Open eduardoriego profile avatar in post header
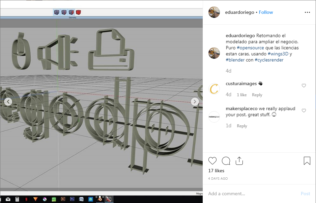This screenshot has width=316, height=203. (214, 12)
